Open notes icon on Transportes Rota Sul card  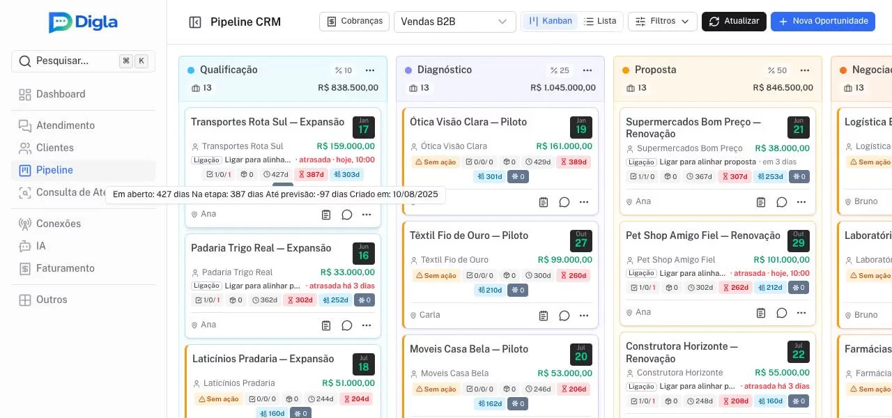326,215
